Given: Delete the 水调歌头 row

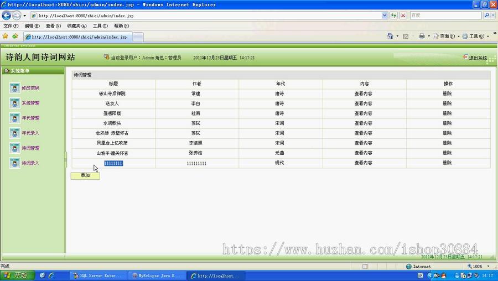Looking at the screenshot, I should coord(447,123).
